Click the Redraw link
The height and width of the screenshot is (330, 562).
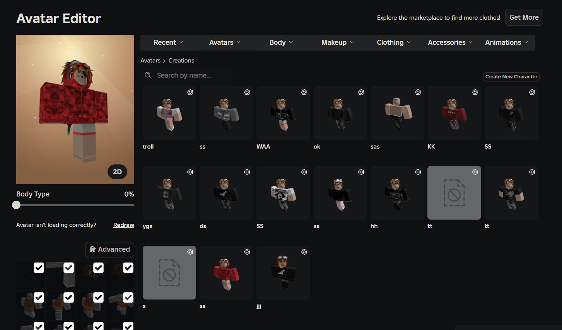(124, 225)
